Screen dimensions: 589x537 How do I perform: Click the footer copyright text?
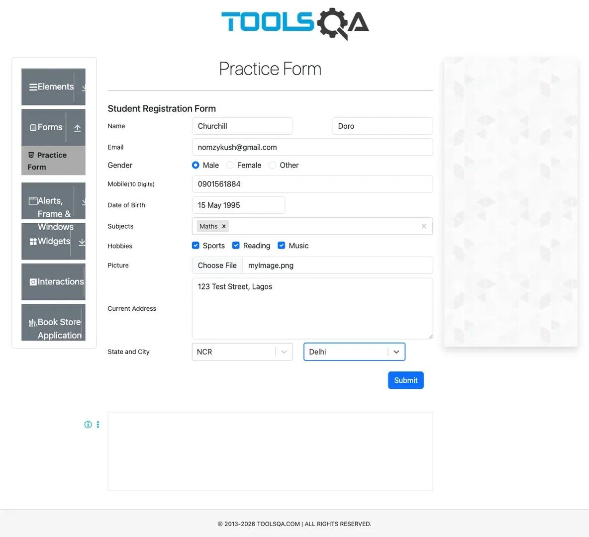[294, 524]
